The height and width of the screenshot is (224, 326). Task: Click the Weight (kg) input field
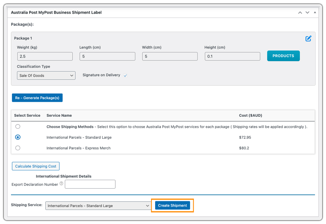click(45, 56)
